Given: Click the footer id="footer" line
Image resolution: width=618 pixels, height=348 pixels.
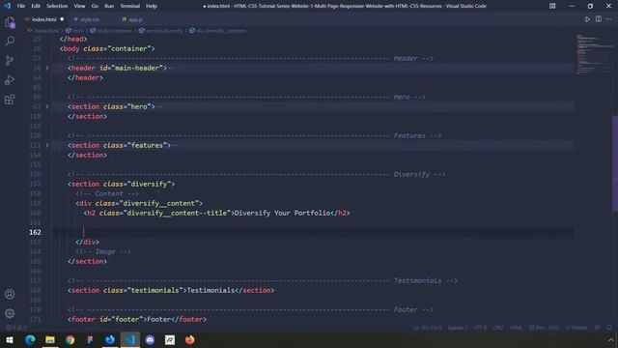Looking at the screenshot, I should click(x=137, y=319).
